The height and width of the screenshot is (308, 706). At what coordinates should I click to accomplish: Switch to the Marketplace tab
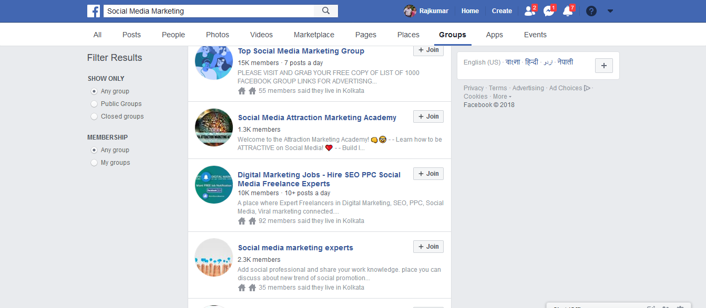314,35
